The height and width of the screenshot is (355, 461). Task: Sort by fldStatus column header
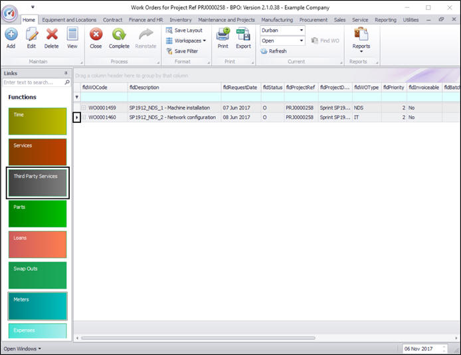click(272, 87)
